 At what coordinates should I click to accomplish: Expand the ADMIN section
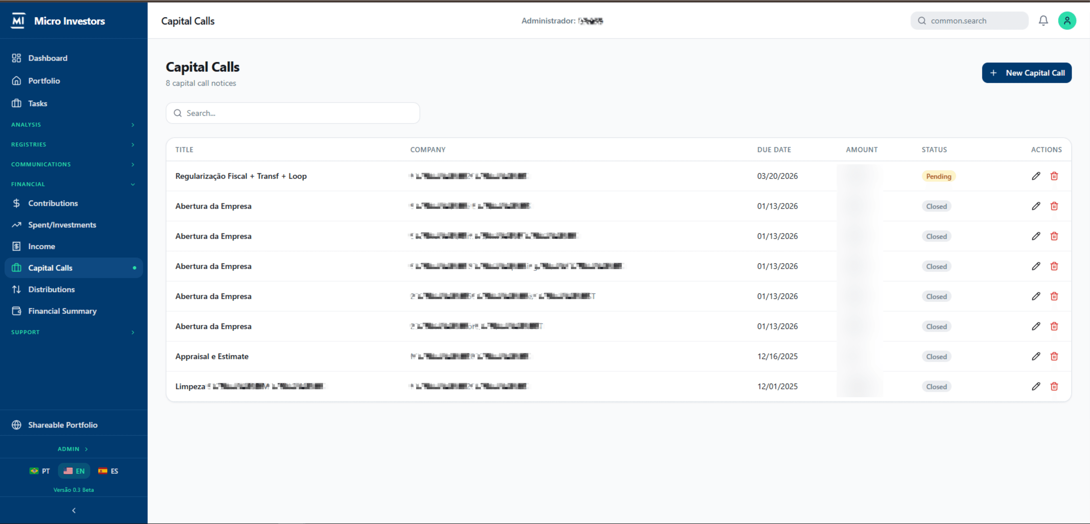[x=73, y=449]
